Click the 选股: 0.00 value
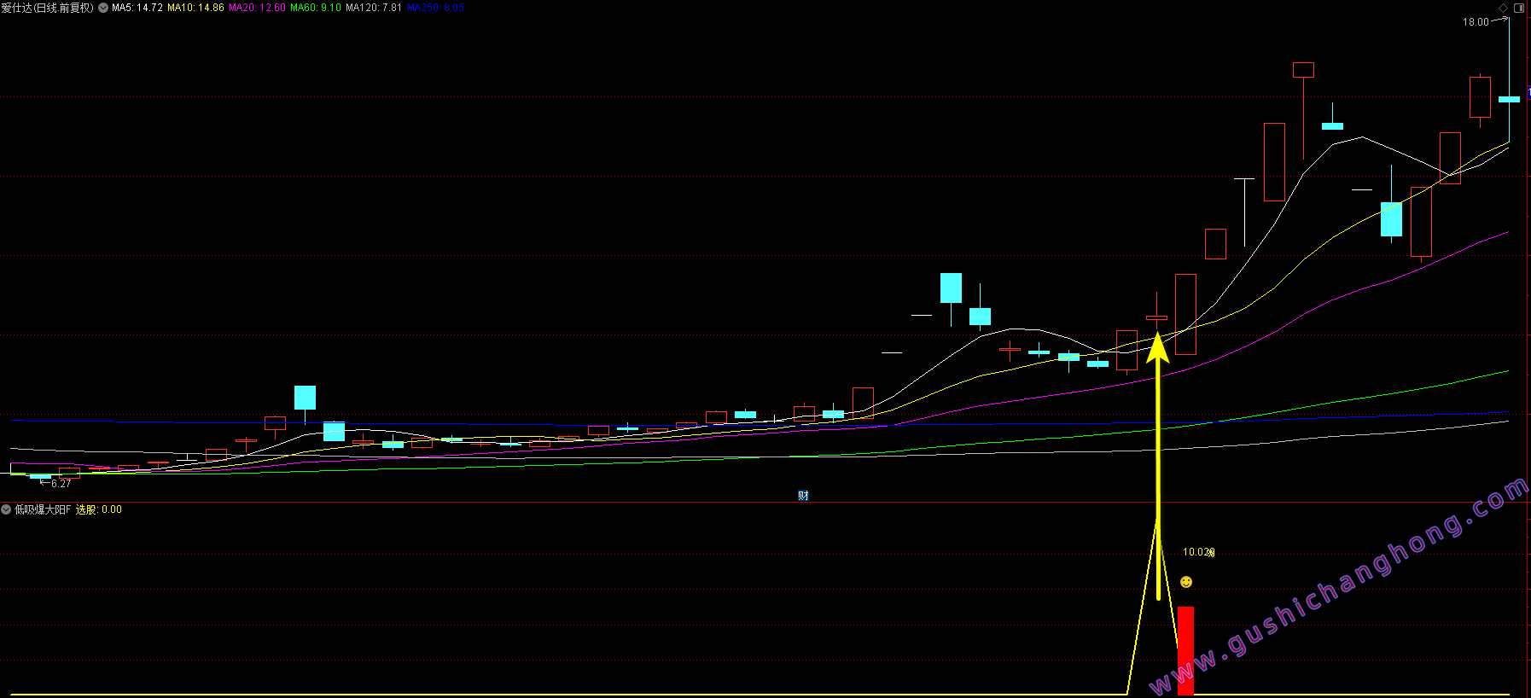Image resolution: width=1531 pixels, height=698 pixels. tap(99, 509)
